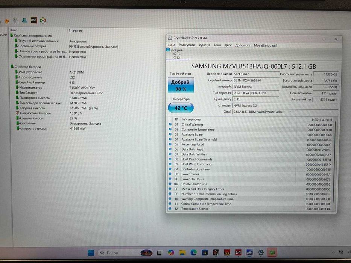Click the serial number field S3TNNX0M566354
The width and height of the screenshot is (351, 263).
256,80
